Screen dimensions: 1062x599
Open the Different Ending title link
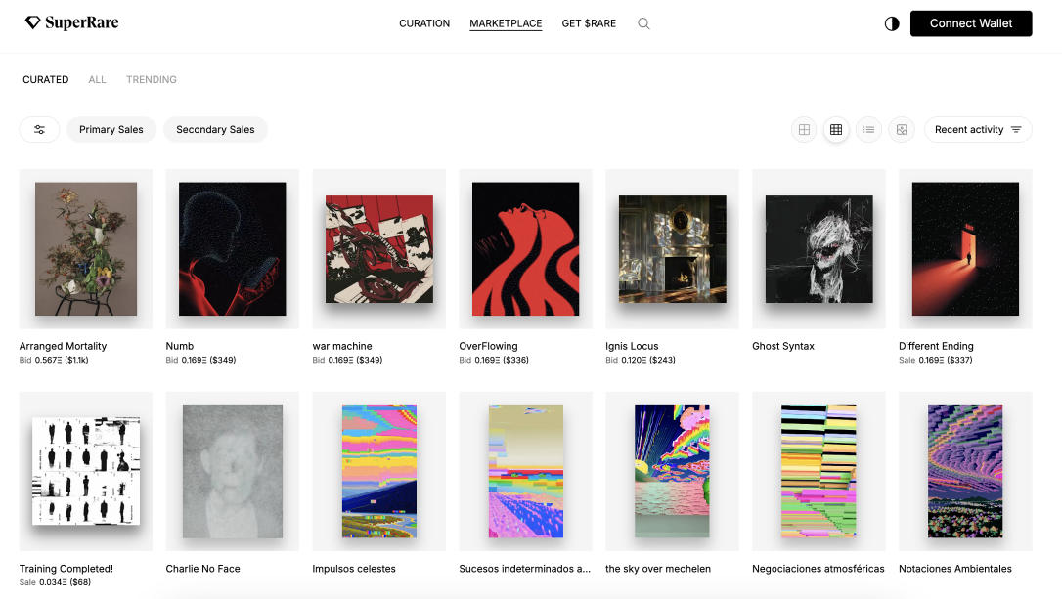click(936, 346)
